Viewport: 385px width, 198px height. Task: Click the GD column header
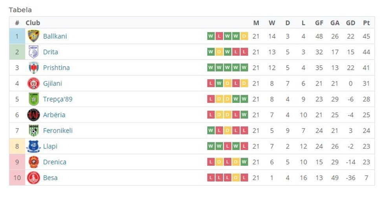click(350, 23)
